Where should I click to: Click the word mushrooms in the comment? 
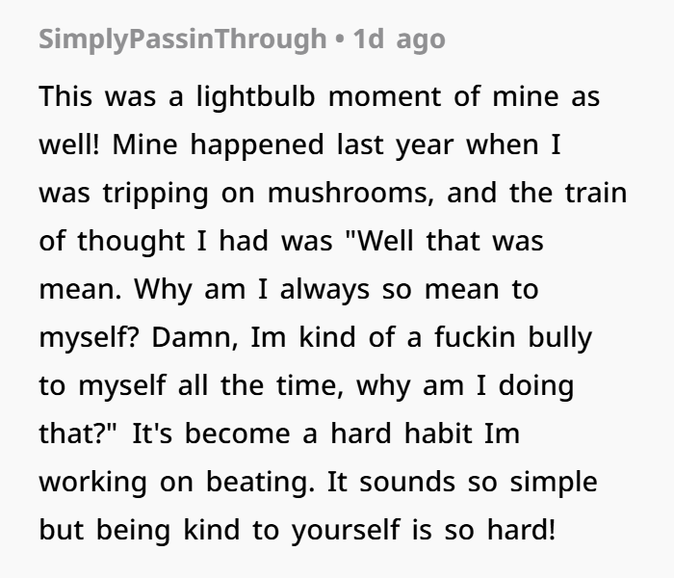pos(350,193)
